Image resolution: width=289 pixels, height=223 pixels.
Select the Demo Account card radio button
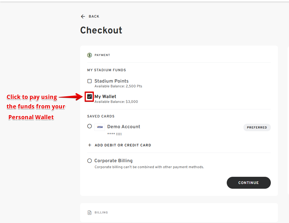coord(89,126)
